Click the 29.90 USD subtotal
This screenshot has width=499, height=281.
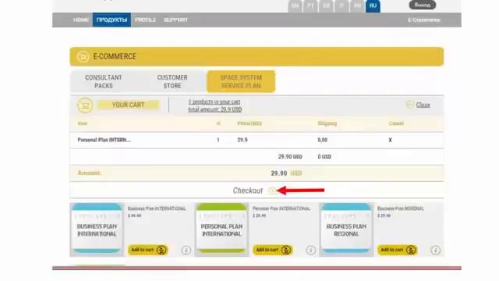[x=290, y=157]
